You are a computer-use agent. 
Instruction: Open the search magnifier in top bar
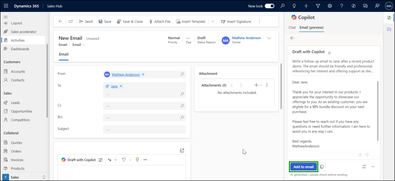pyautogui.click(x=283, y=6)
